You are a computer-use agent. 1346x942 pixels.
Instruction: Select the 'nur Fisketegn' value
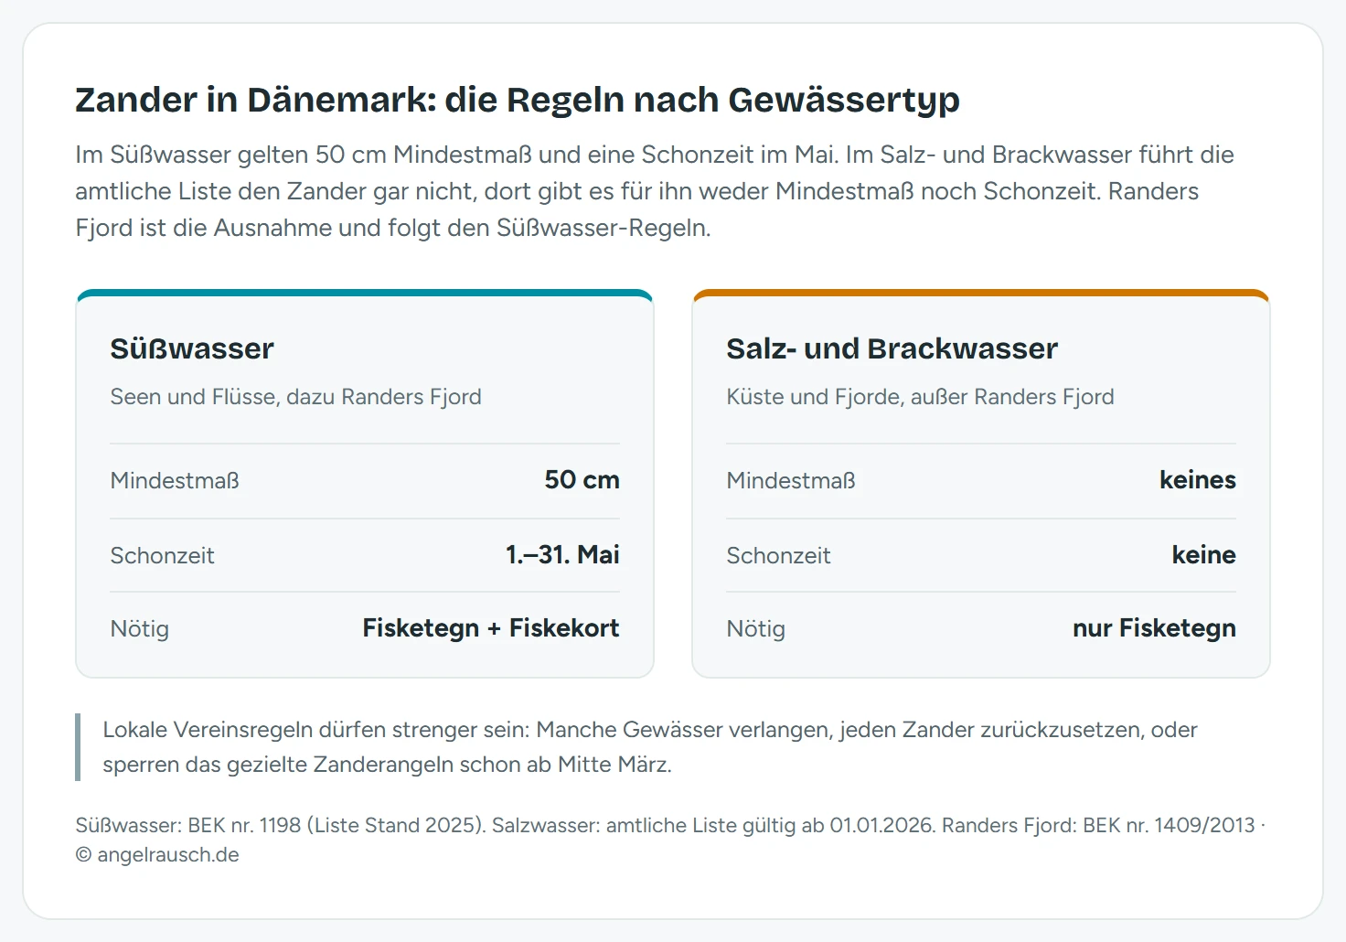(1154, 628)
